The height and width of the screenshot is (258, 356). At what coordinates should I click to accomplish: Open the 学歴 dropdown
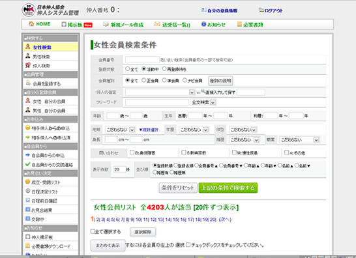(194, 130)
